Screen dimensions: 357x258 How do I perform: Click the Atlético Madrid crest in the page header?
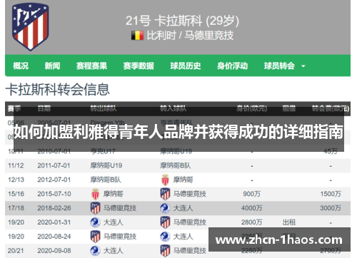tap(30, 26)
